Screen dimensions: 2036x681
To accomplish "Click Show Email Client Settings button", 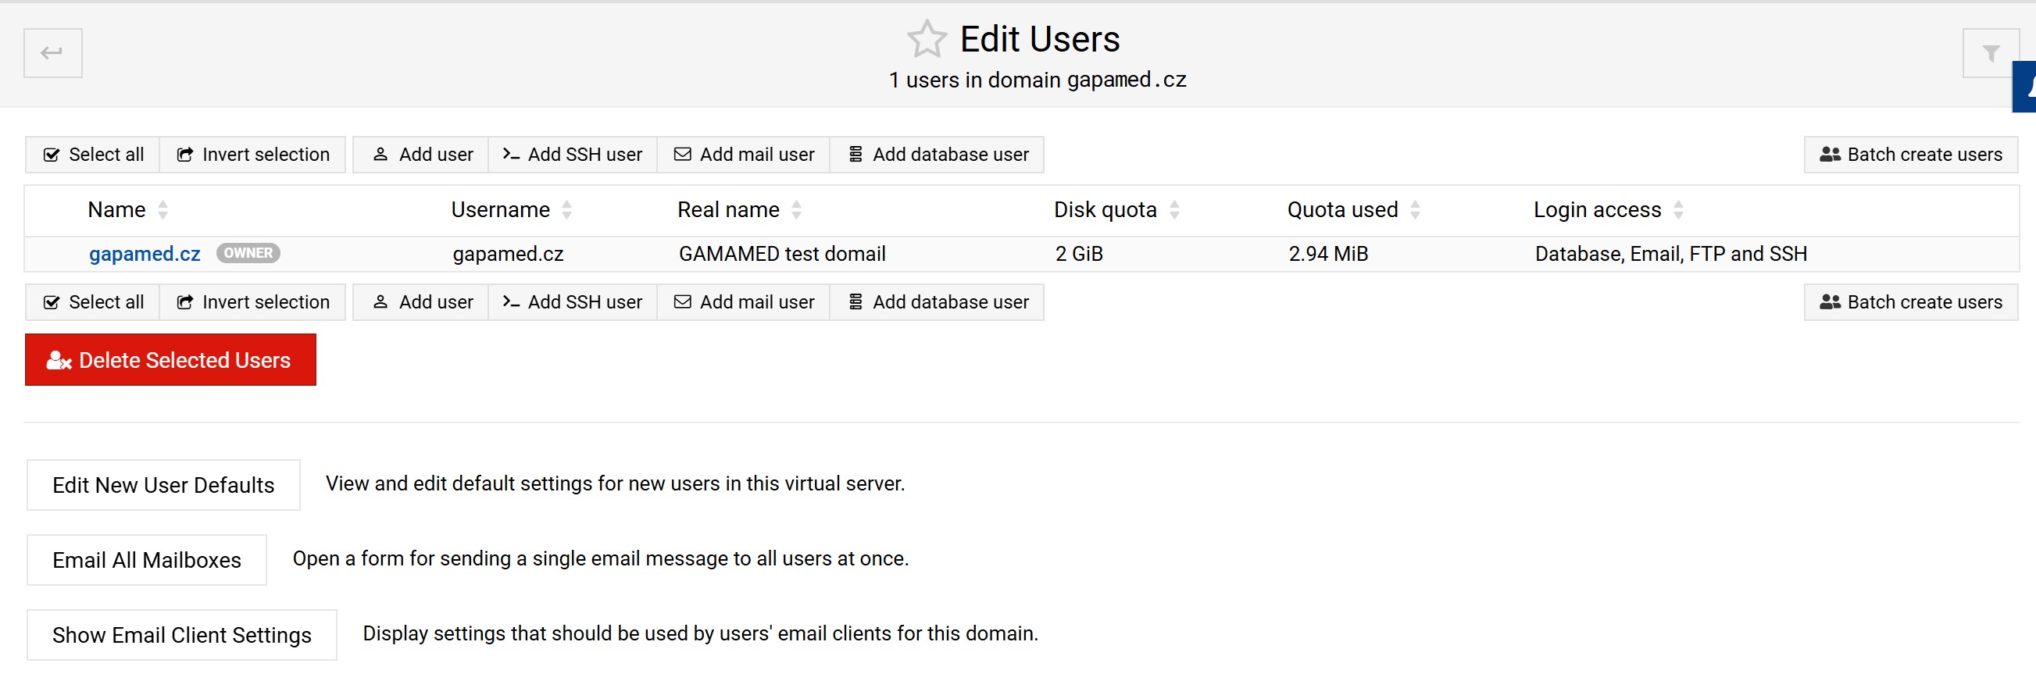I will pos(181,635).
